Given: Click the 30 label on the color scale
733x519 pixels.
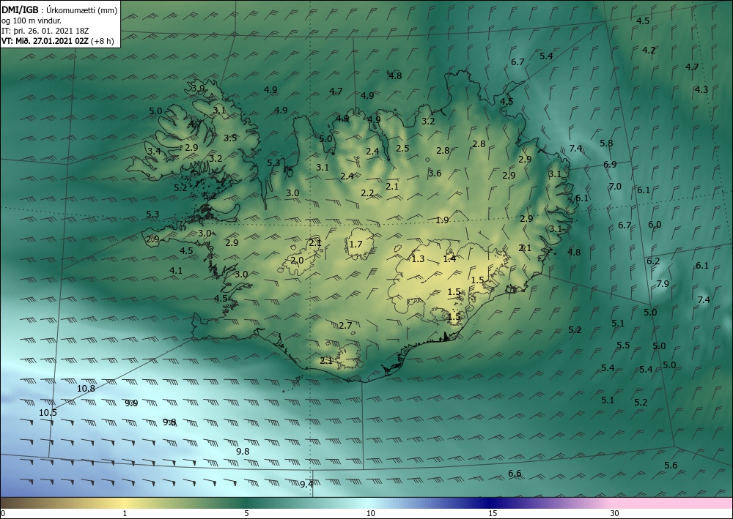Looking at the screenshot, I should point(615,514).
